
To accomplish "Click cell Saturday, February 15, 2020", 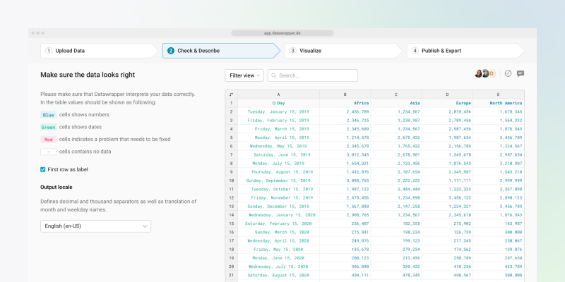I will tap(278, 223).
